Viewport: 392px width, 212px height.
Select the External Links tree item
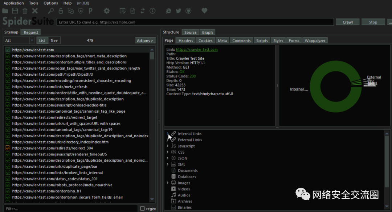pos(190,140)
